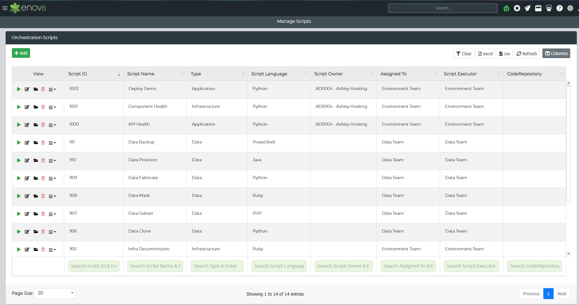This screenshot has width=579, height=305.
Task: Run the Data Backup script
Action: click(19, 143)
